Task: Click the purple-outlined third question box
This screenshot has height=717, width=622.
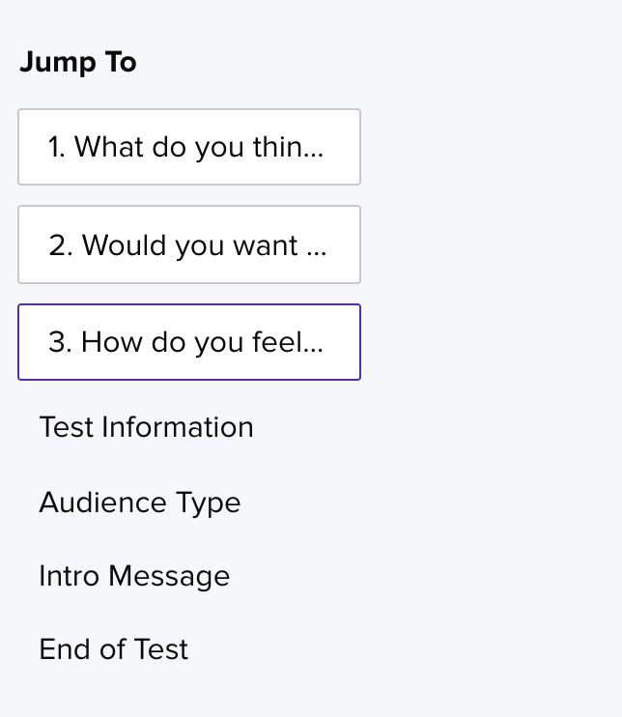Action: tap(188, 342)
